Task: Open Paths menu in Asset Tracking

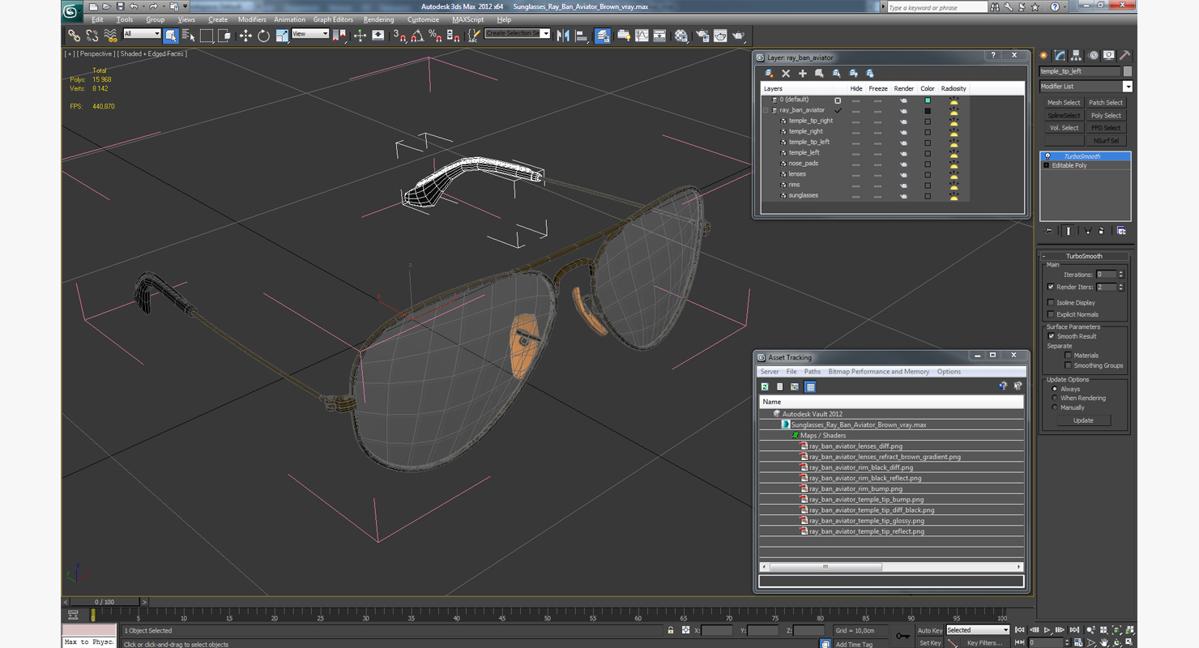Action: click(x=812, y=372)
